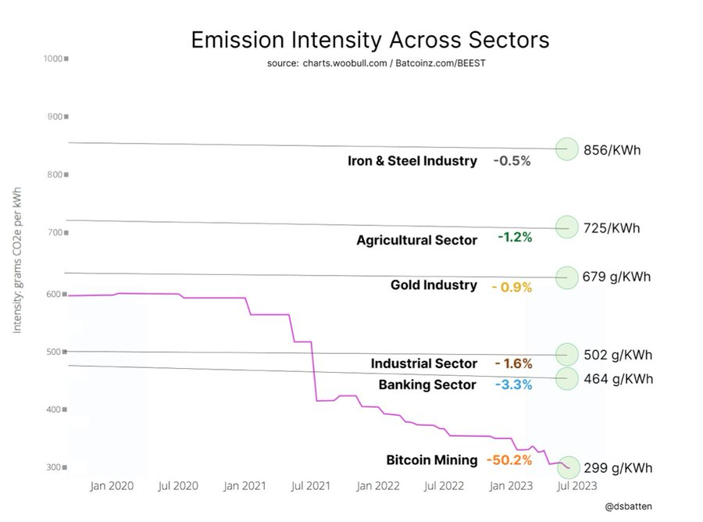Click the Jul 2021 tick on the time axis
Viewport: 703px width, 522px height.
(x=311, y=485)
